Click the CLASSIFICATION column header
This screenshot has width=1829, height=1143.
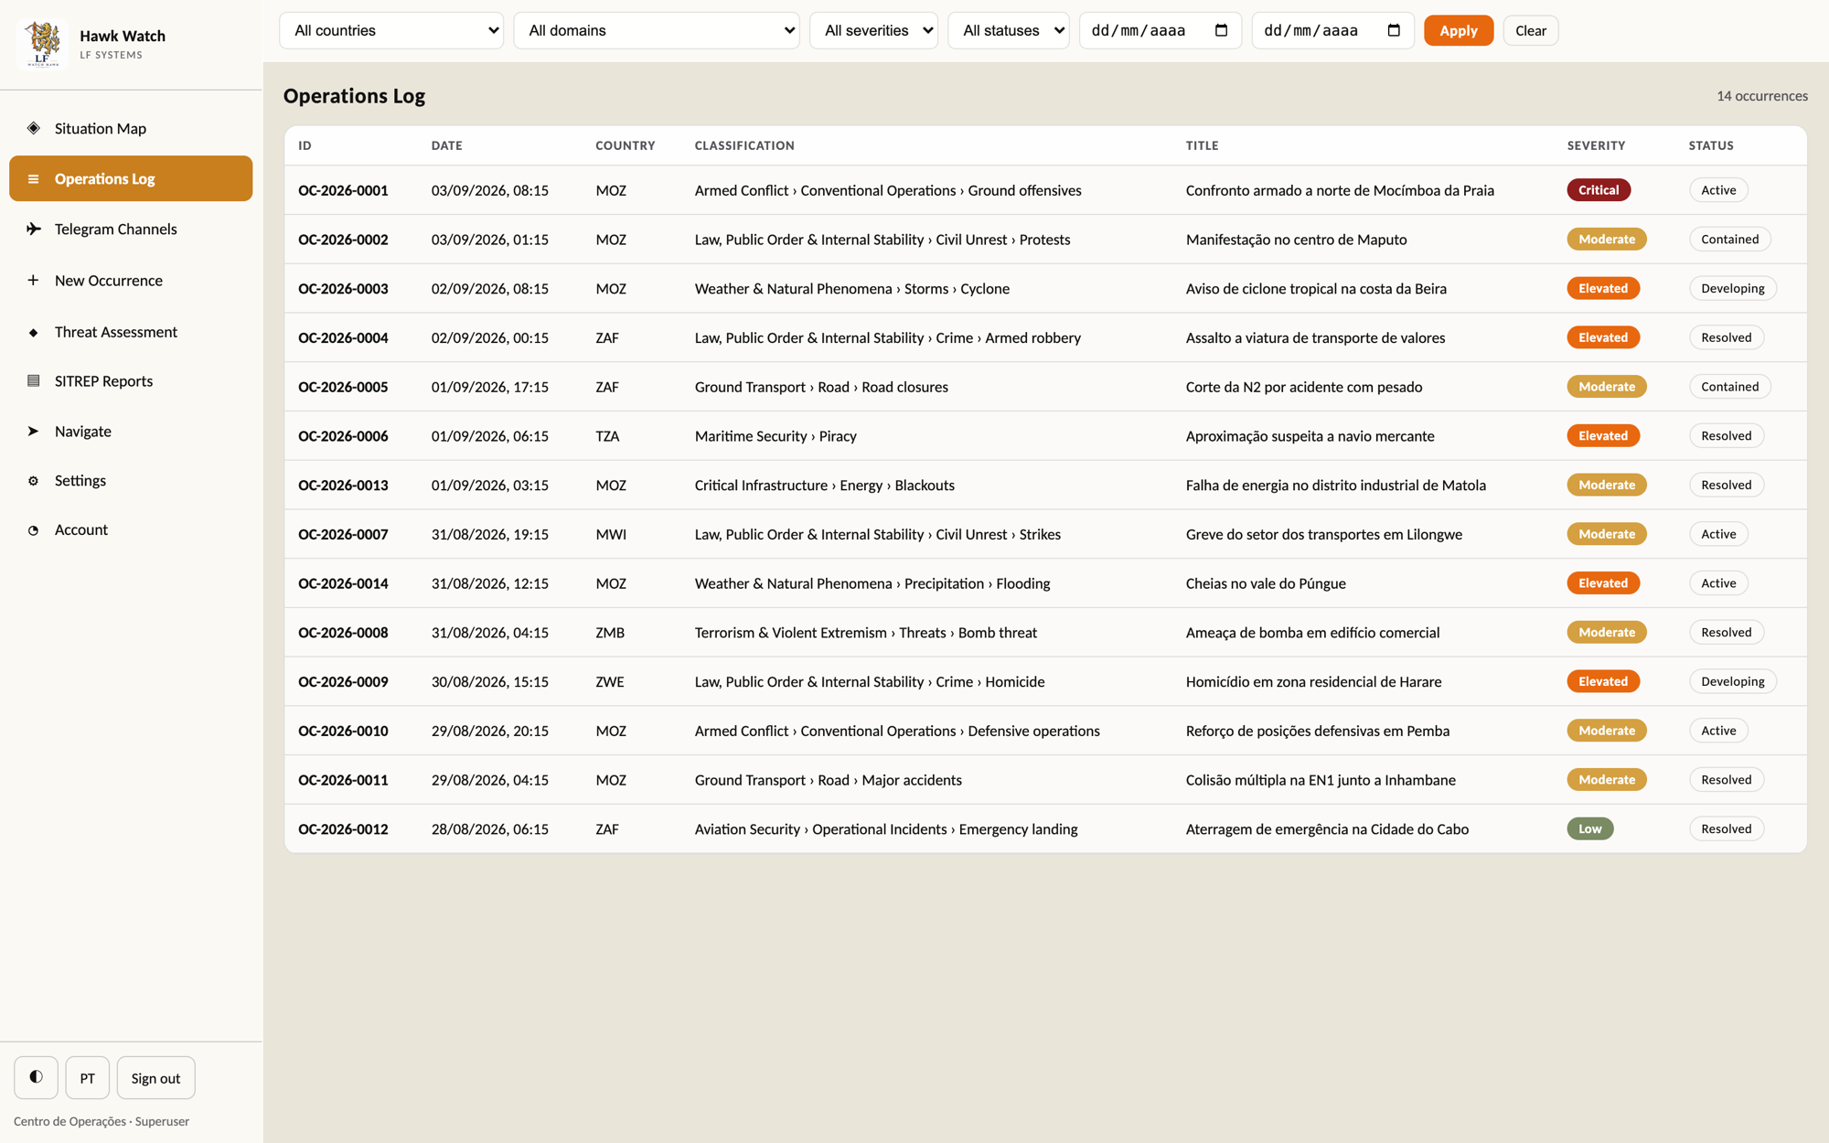point(744,145)
